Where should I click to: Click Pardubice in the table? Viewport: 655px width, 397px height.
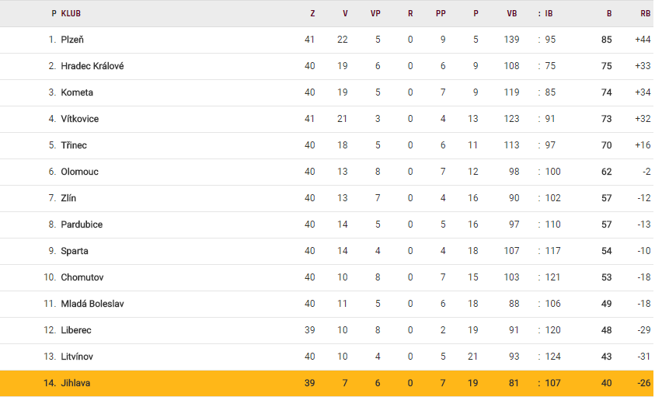[x=82, y=225]
